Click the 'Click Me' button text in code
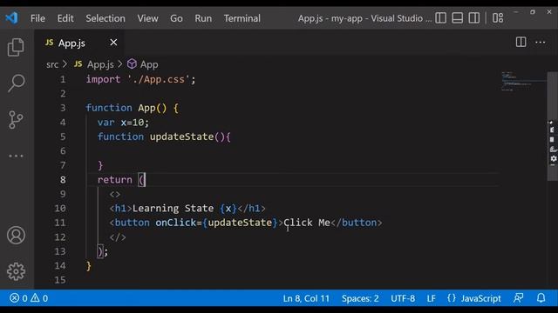The image size is (558, 313). 307,223
